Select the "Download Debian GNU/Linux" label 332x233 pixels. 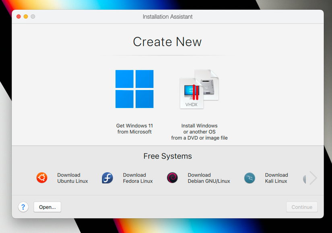point(208,178)
